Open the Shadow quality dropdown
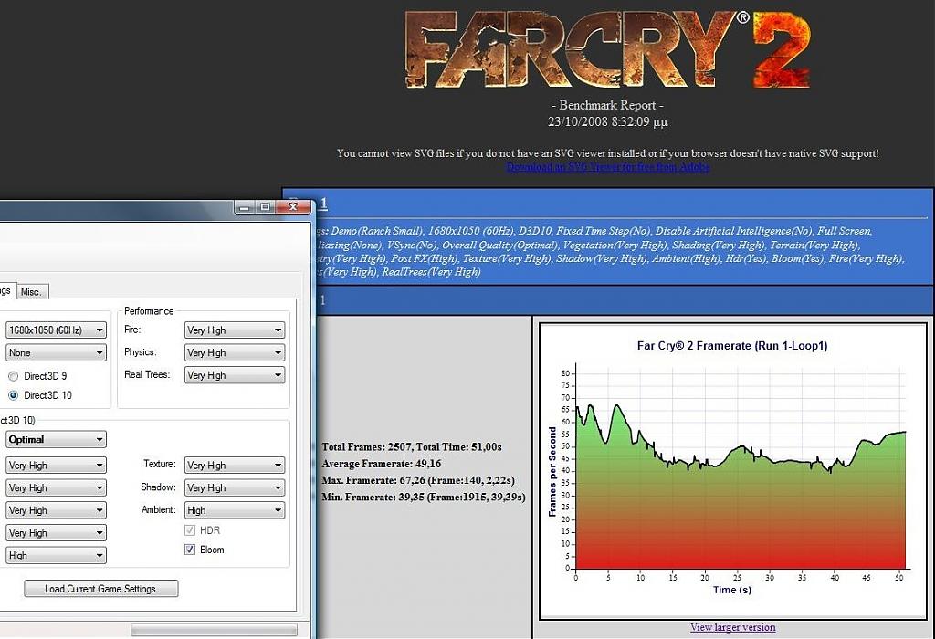 tap(235, 487)
